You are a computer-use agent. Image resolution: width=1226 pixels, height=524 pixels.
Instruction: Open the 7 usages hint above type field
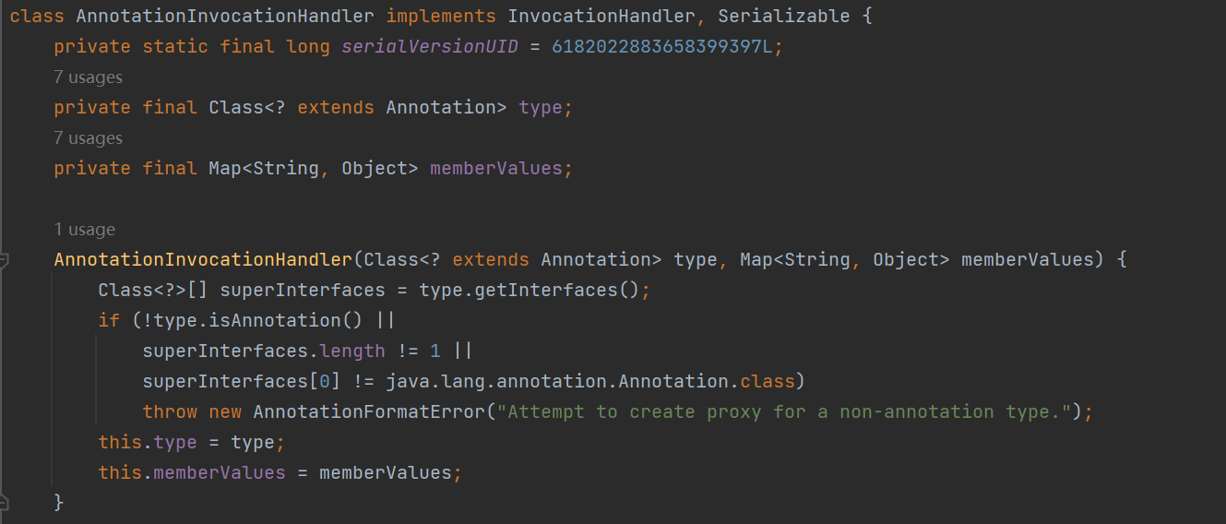(x=88, y=77)
